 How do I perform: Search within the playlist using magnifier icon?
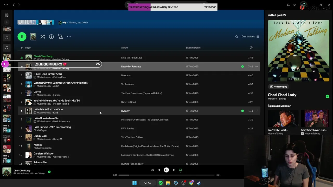coord(236,37)
